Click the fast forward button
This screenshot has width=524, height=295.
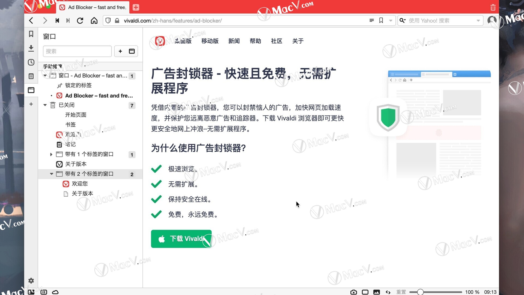tap(68, 20)
